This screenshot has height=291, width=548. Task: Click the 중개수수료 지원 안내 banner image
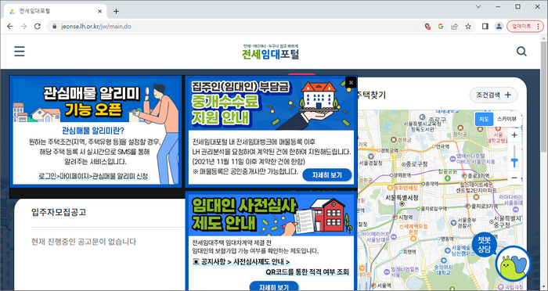272,104
